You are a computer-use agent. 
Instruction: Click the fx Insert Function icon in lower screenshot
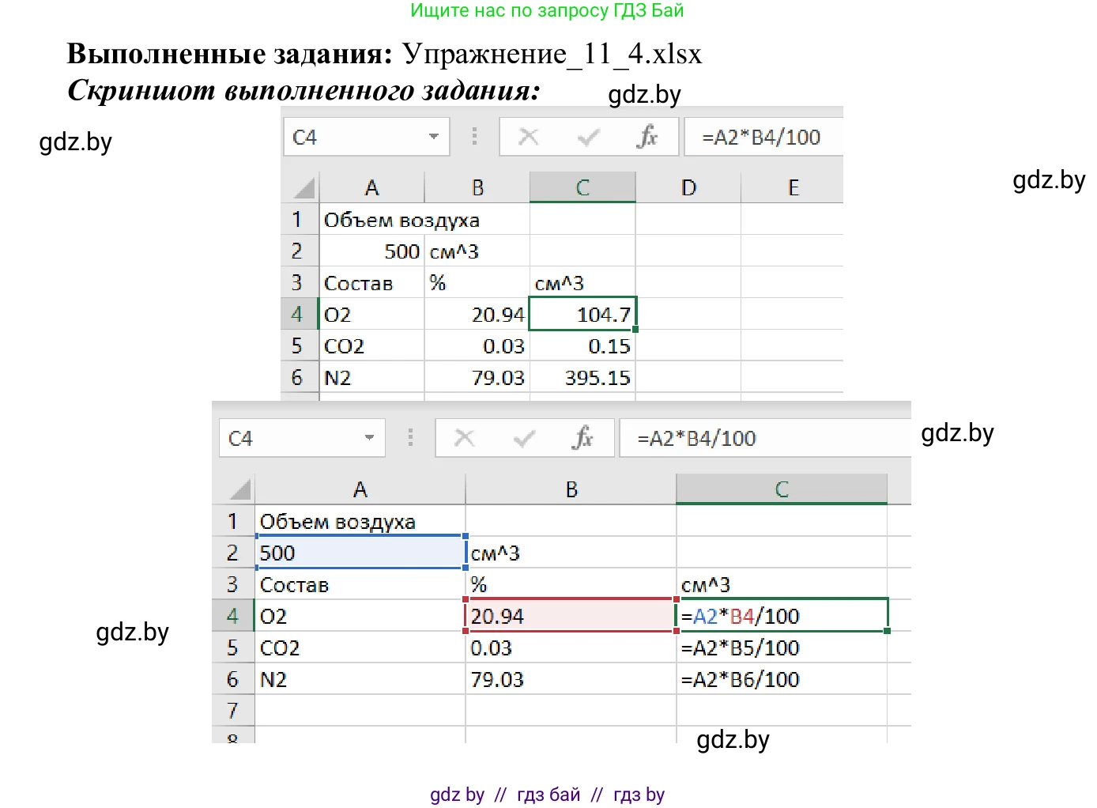point(583,438)
